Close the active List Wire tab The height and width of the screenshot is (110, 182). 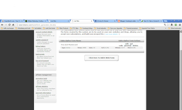(92, 21)
